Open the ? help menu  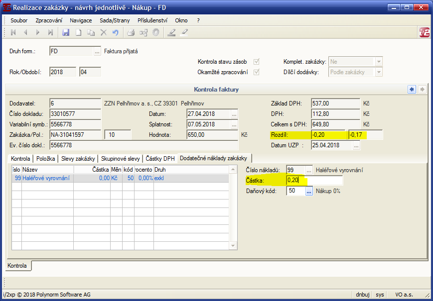point(198,20)
